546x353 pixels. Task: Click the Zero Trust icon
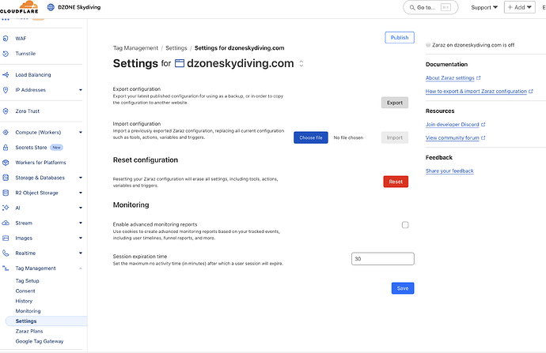6,111
